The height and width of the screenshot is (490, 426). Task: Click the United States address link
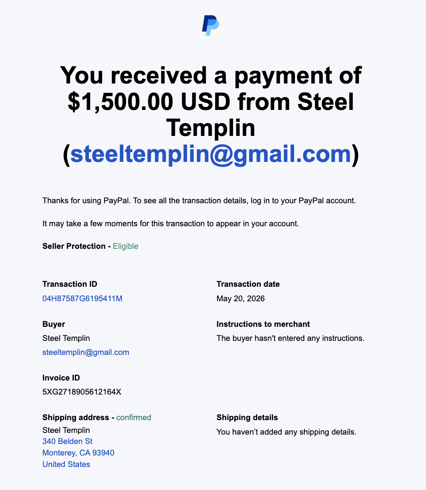click(66, 464)
